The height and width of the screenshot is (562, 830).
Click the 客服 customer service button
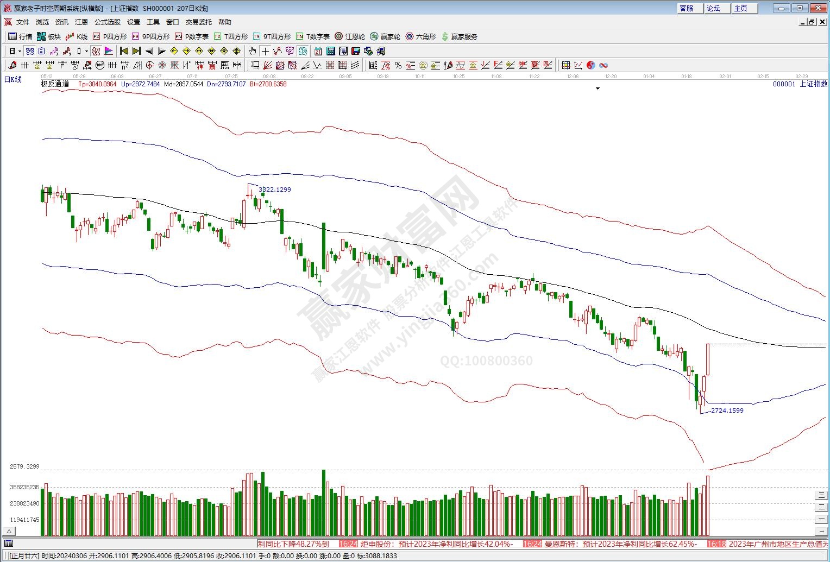click(688, 8)
